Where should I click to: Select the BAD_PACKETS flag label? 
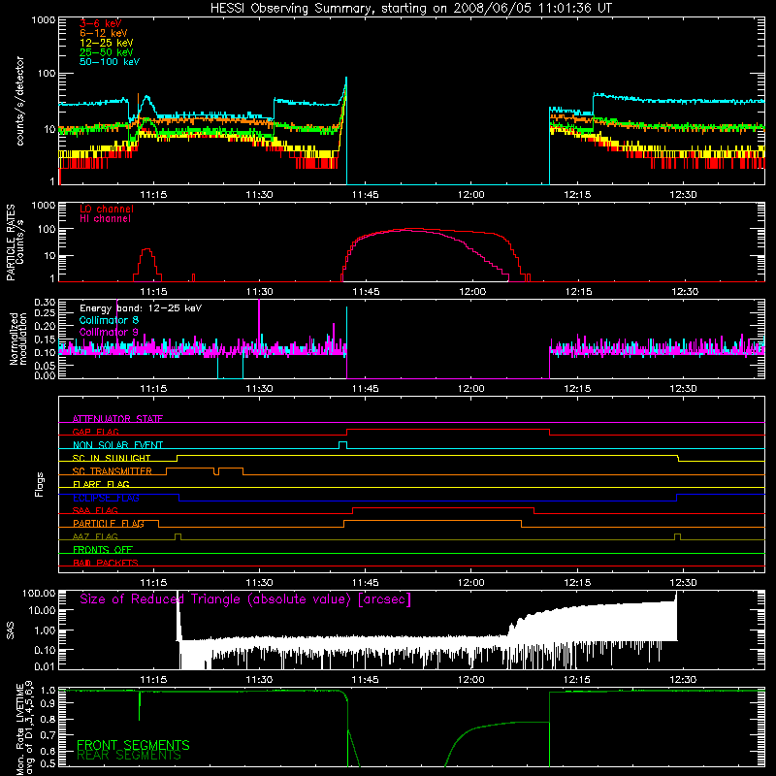tap(106, 563)
